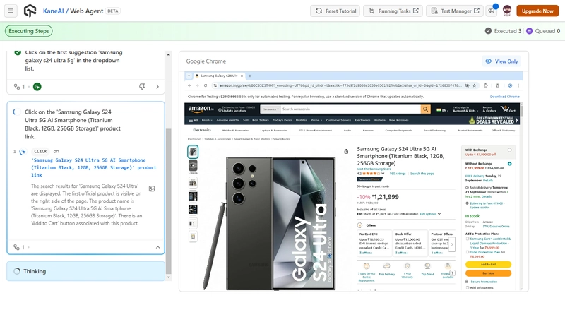This screenshot has width=565, height=317.
Task: Open new Chrome tab with plus icon
Action: (250, 76)
